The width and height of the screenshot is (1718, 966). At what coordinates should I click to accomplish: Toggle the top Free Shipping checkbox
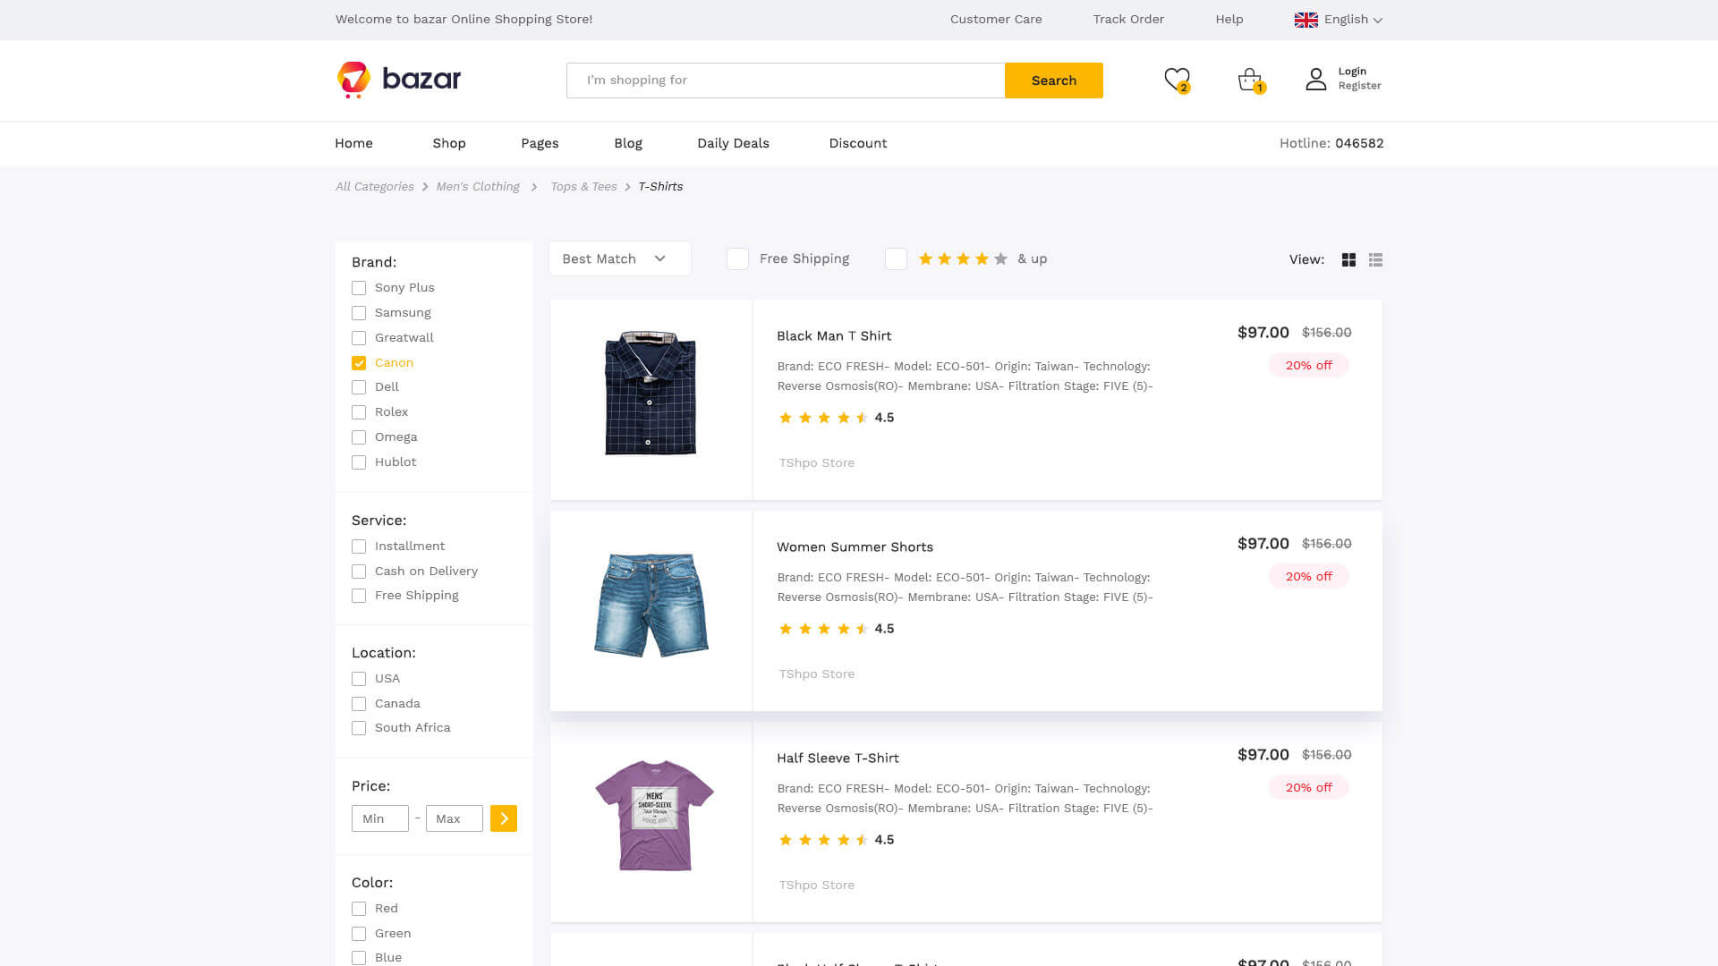click(x=737, y=259)
